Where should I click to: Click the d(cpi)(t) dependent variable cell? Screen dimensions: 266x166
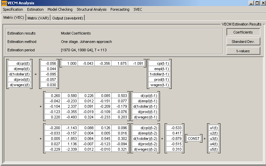click(x=19, y=63)
